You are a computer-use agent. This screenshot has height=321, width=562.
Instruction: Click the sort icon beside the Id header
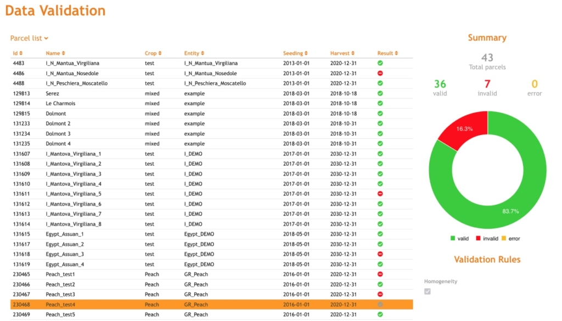21,53
